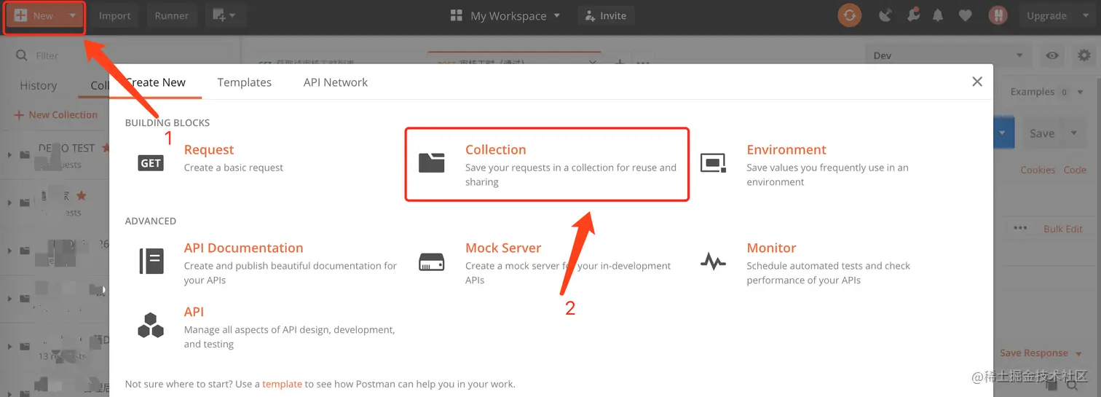Switch to the Create New tab

[x=155, y=82]
